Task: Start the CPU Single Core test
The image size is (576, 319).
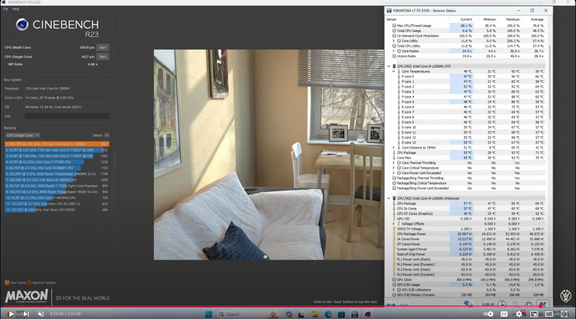Action: 103,57
